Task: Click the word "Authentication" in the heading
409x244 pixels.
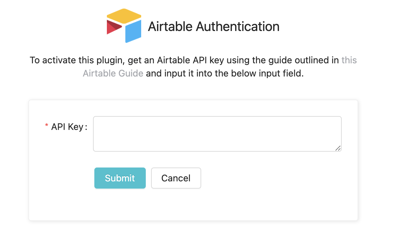Action: pos(237,26)
